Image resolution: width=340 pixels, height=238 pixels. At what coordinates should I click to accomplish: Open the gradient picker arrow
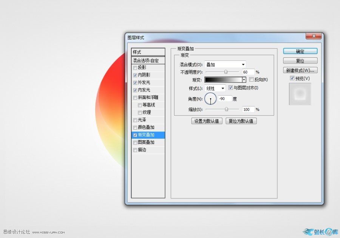244,80
